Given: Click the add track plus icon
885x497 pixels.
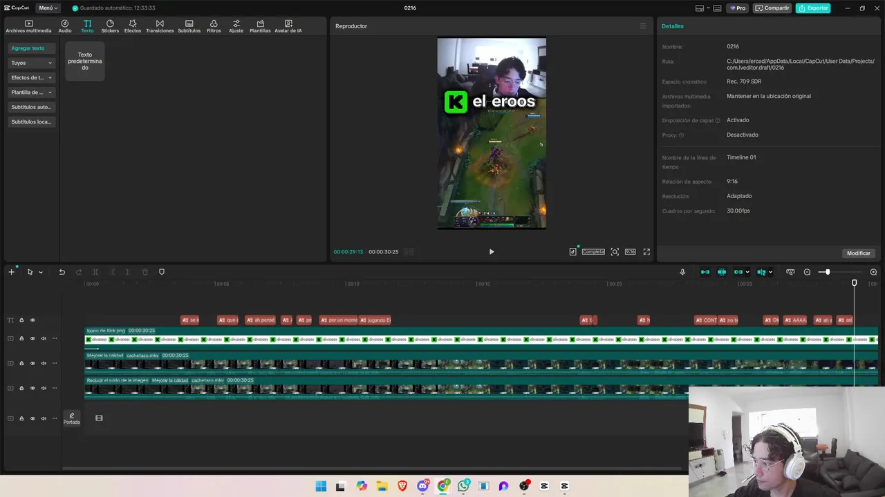Looking at the screenshot, I should [x=11, y=272].
